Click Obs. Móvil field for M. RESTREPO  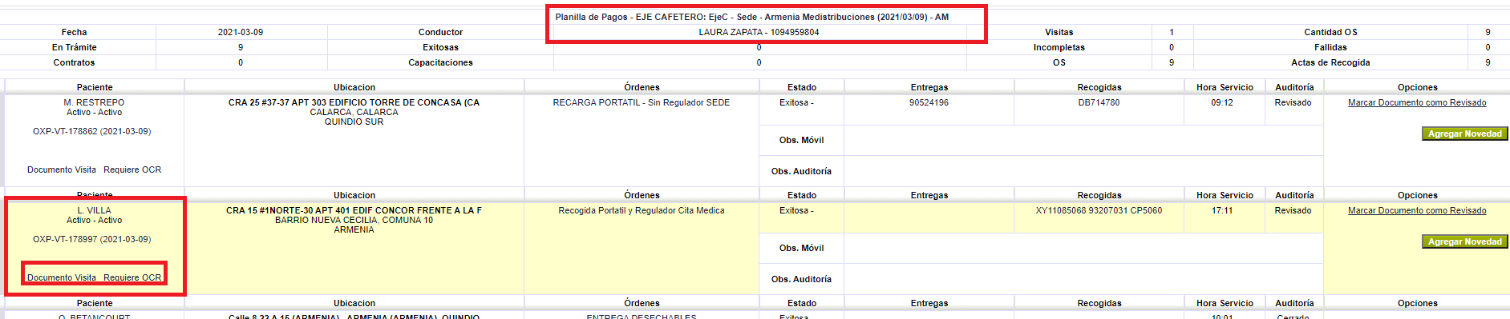[1083, 140]
